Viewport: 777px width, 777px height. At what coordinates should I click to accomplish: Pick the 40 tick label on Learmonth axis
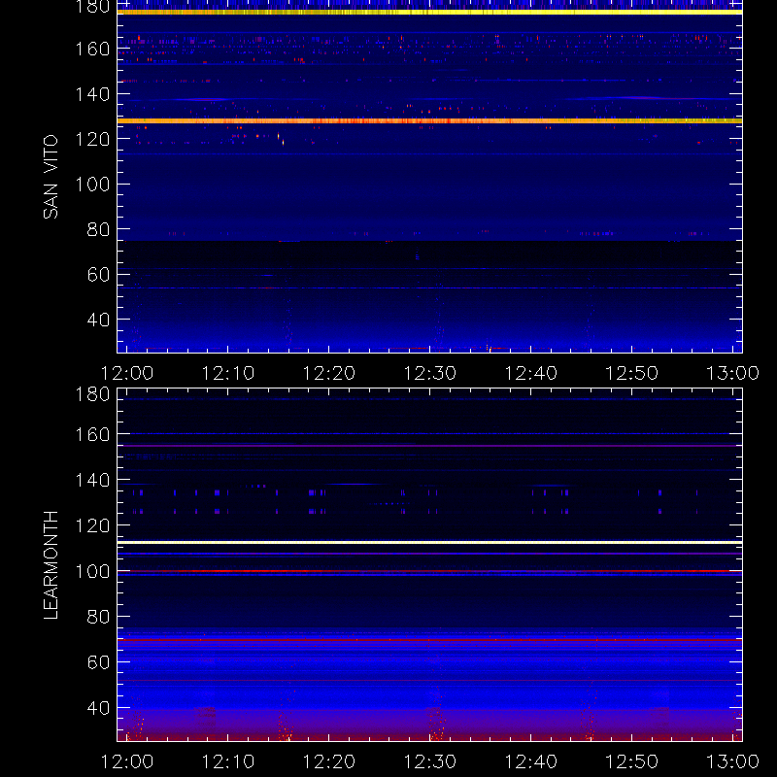(98, 708)
